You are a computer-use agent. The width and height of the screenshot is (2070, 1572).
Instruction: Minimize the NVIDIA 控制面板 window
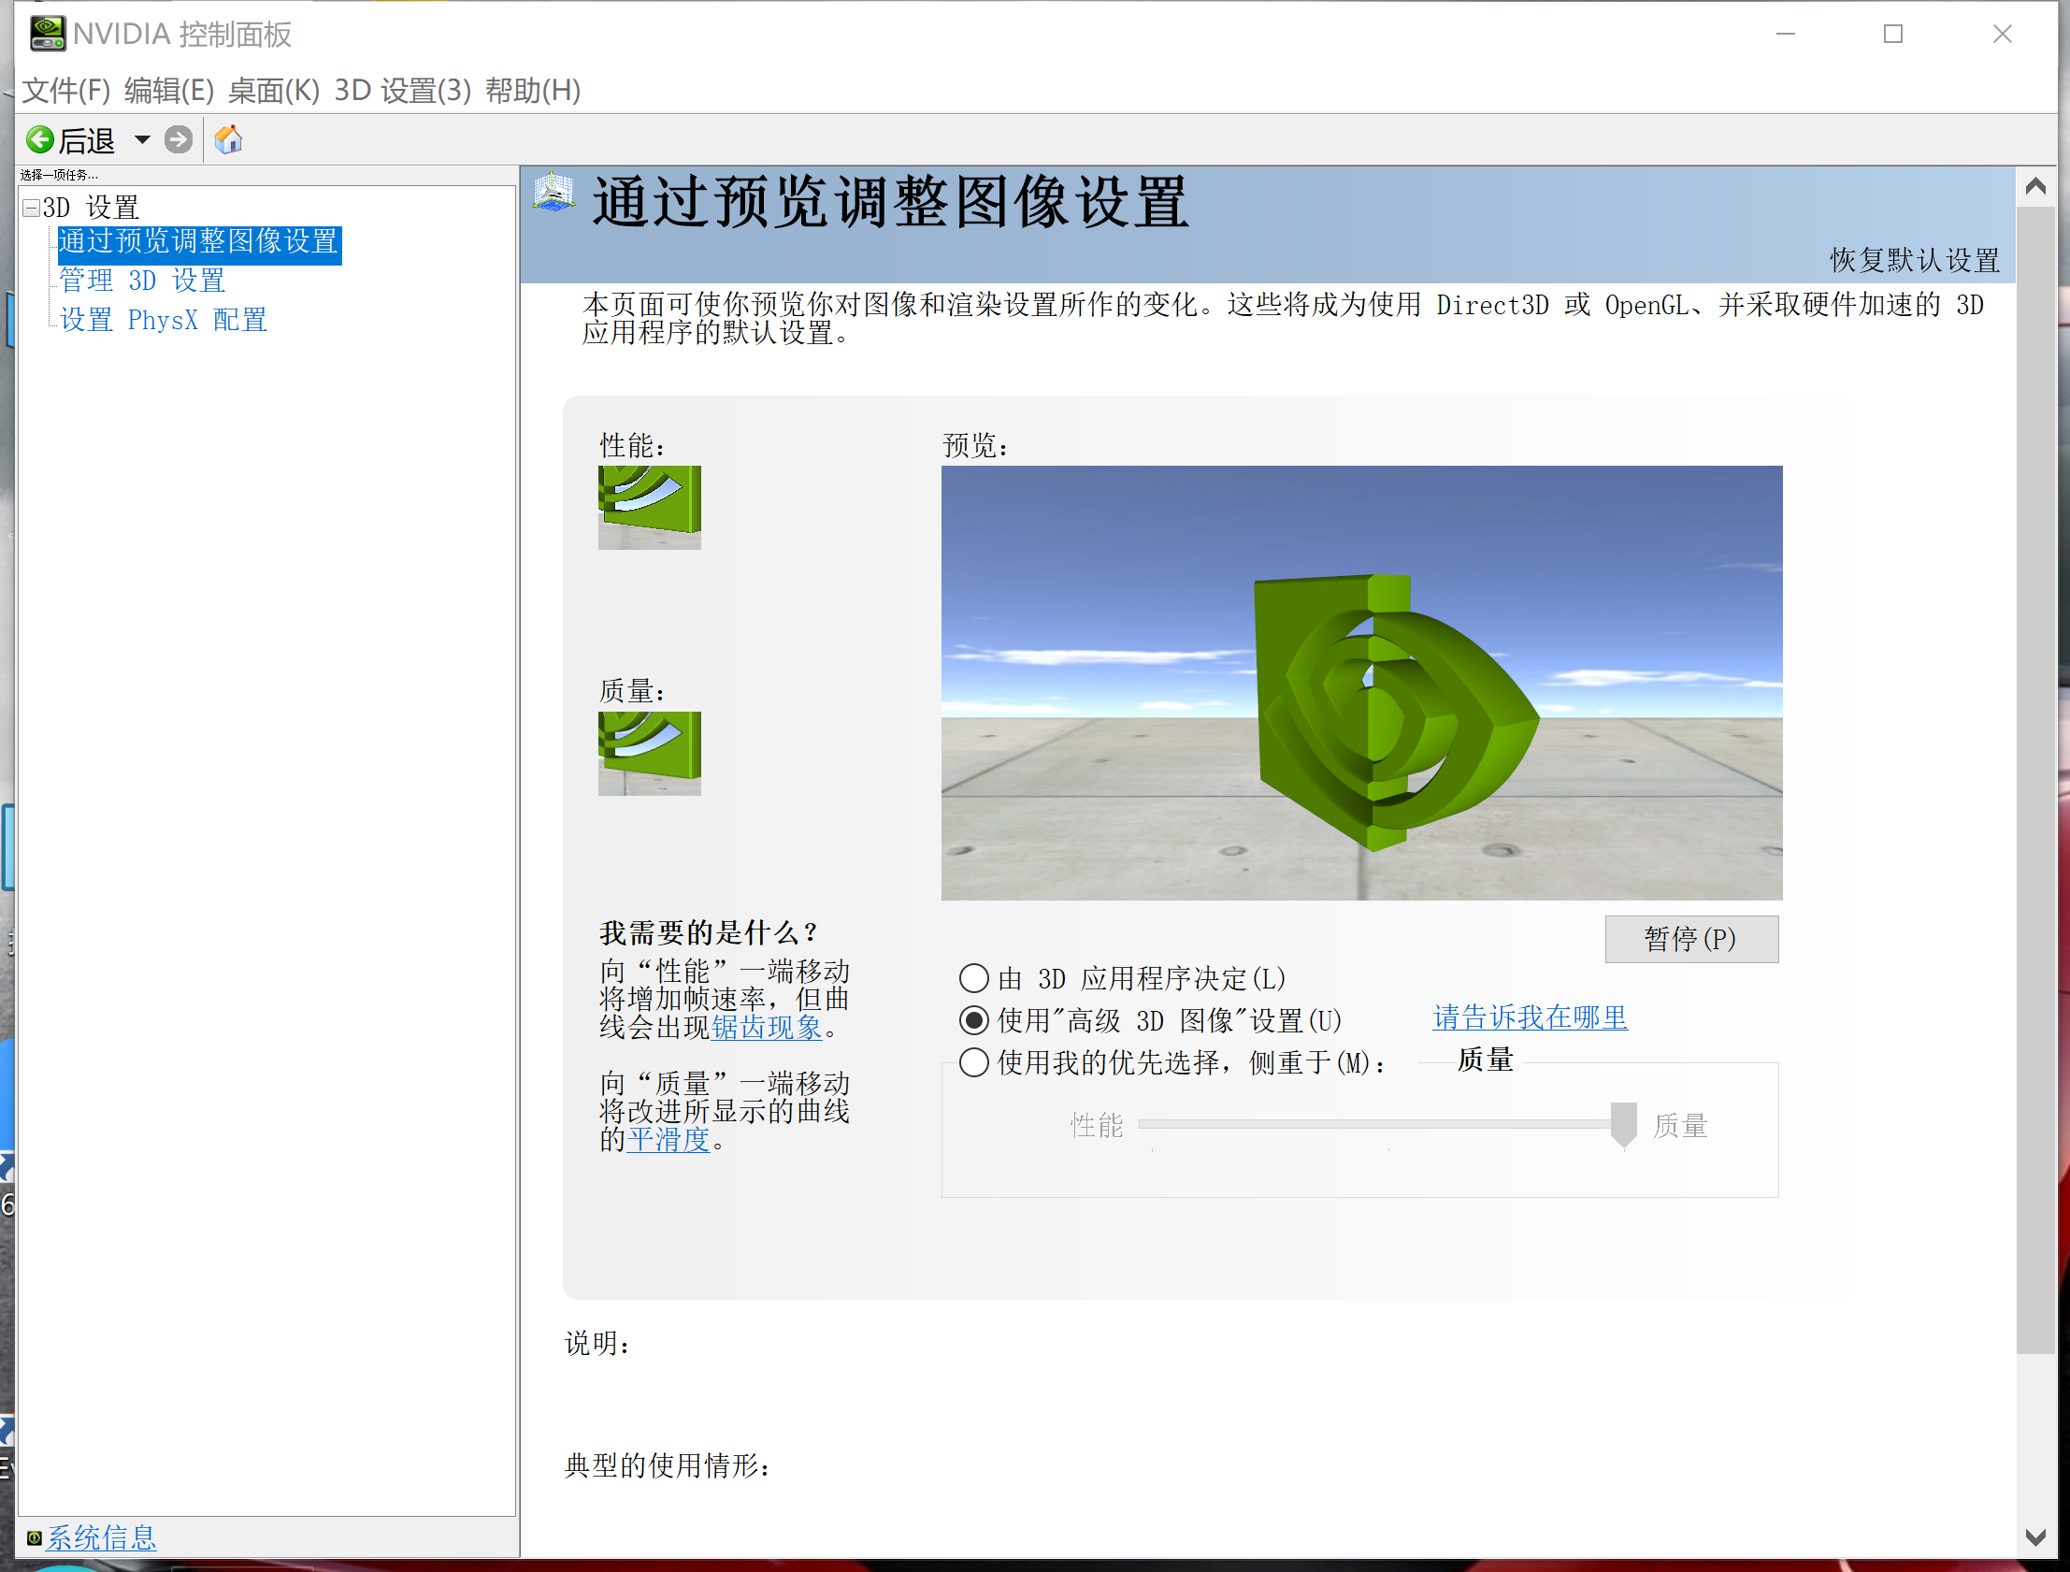[1786, 34]
